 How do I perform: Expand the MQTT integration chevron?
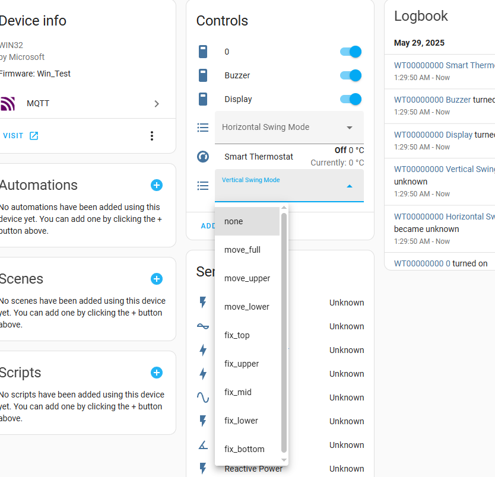tap(157, 104)
